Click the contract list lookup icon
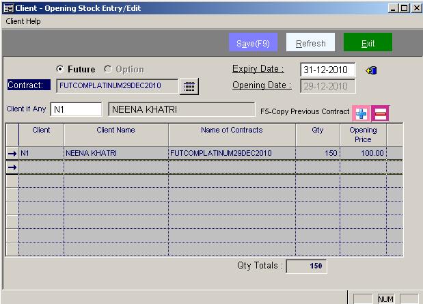This screenshot has height=304, width=423. (x=189, y=86)
